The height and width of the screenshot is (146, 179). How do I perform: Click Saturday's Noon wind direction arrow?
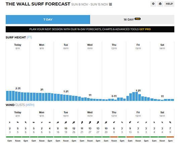coord(162,122)
